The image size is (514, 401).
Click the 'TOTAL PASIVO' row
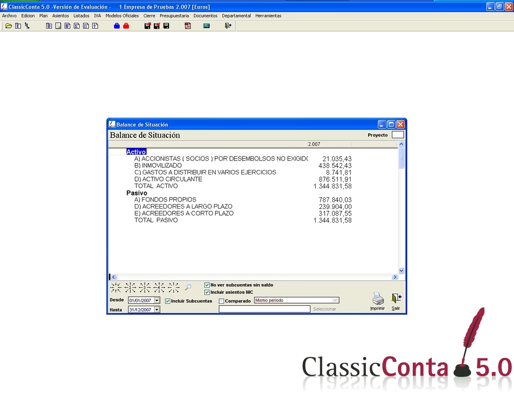[x=156, y=221]
